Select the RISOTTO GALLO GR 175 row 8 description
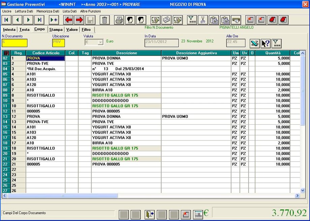The height and width of the screenshot is (221, 310). [115, 95]
